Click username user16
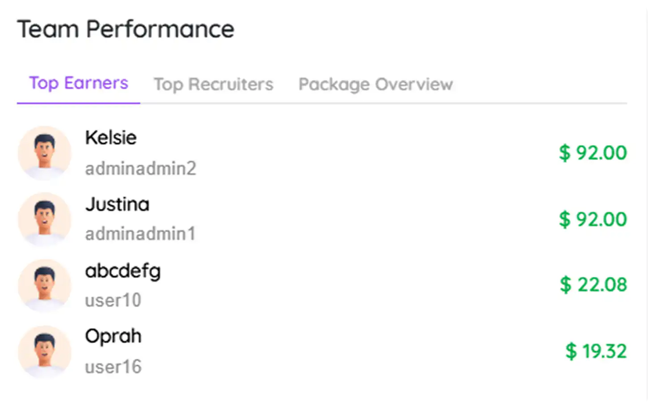The height and width of the screenshot is (410, 648). tap(113, 367)
